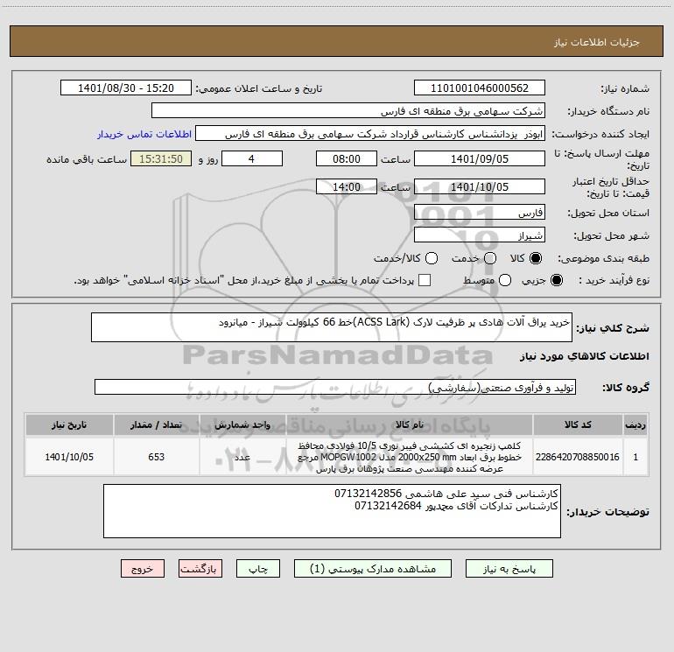Click the item name cell کلمپ زنجیره ای
Screen dimensions: 674x652
[x=410, y=457]
